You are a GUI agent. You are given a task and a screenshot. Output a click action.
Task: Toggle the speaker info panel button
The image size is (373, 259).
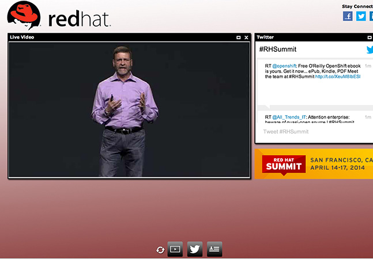coord(214,249)
